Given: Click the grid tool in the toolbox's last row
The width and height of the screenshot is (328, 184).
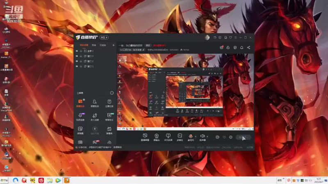Looking at the screenshot, I should (x=80, y=142).
